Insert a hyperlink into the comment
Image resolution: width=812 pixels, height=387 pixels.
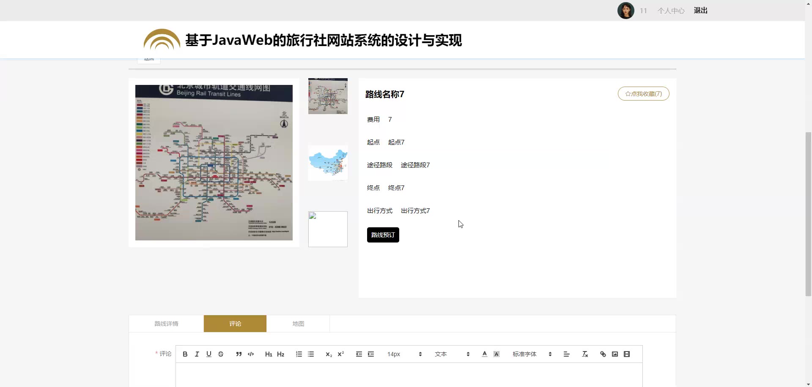click(x=603, y=354)
